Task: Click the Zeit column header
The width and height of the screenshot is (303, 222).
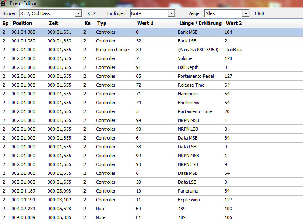Action: point(54,23)
